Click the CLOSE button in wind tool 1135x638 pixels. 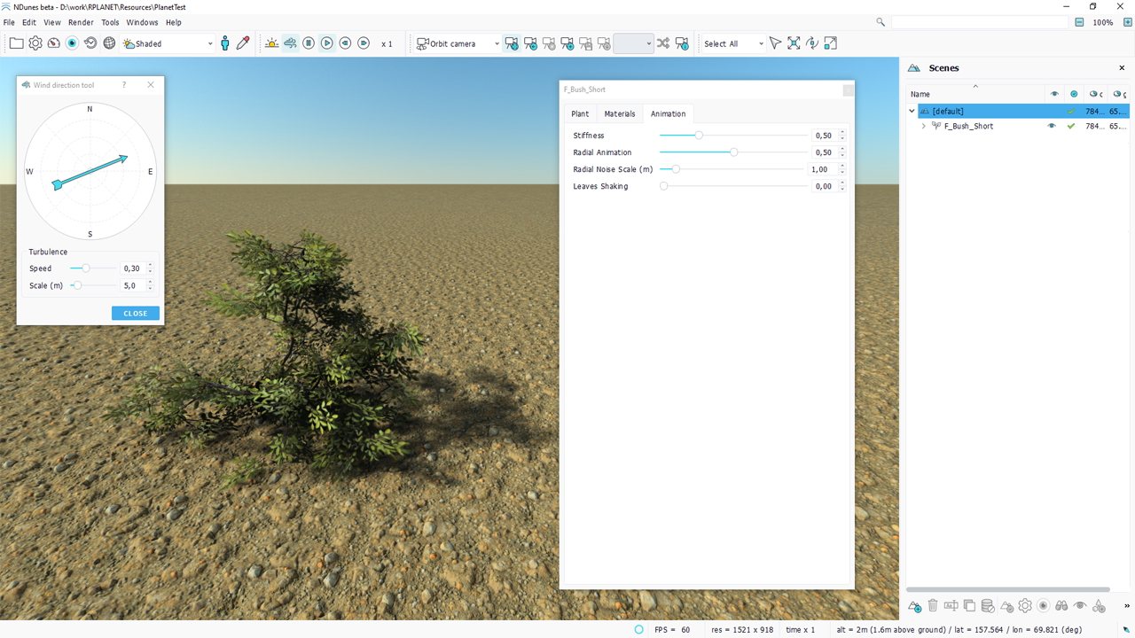coord(136,314)
